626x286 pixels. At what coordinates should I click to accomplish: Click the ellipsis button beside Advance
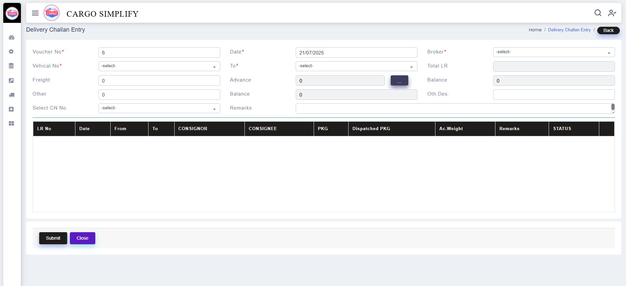tap(399, 81)
